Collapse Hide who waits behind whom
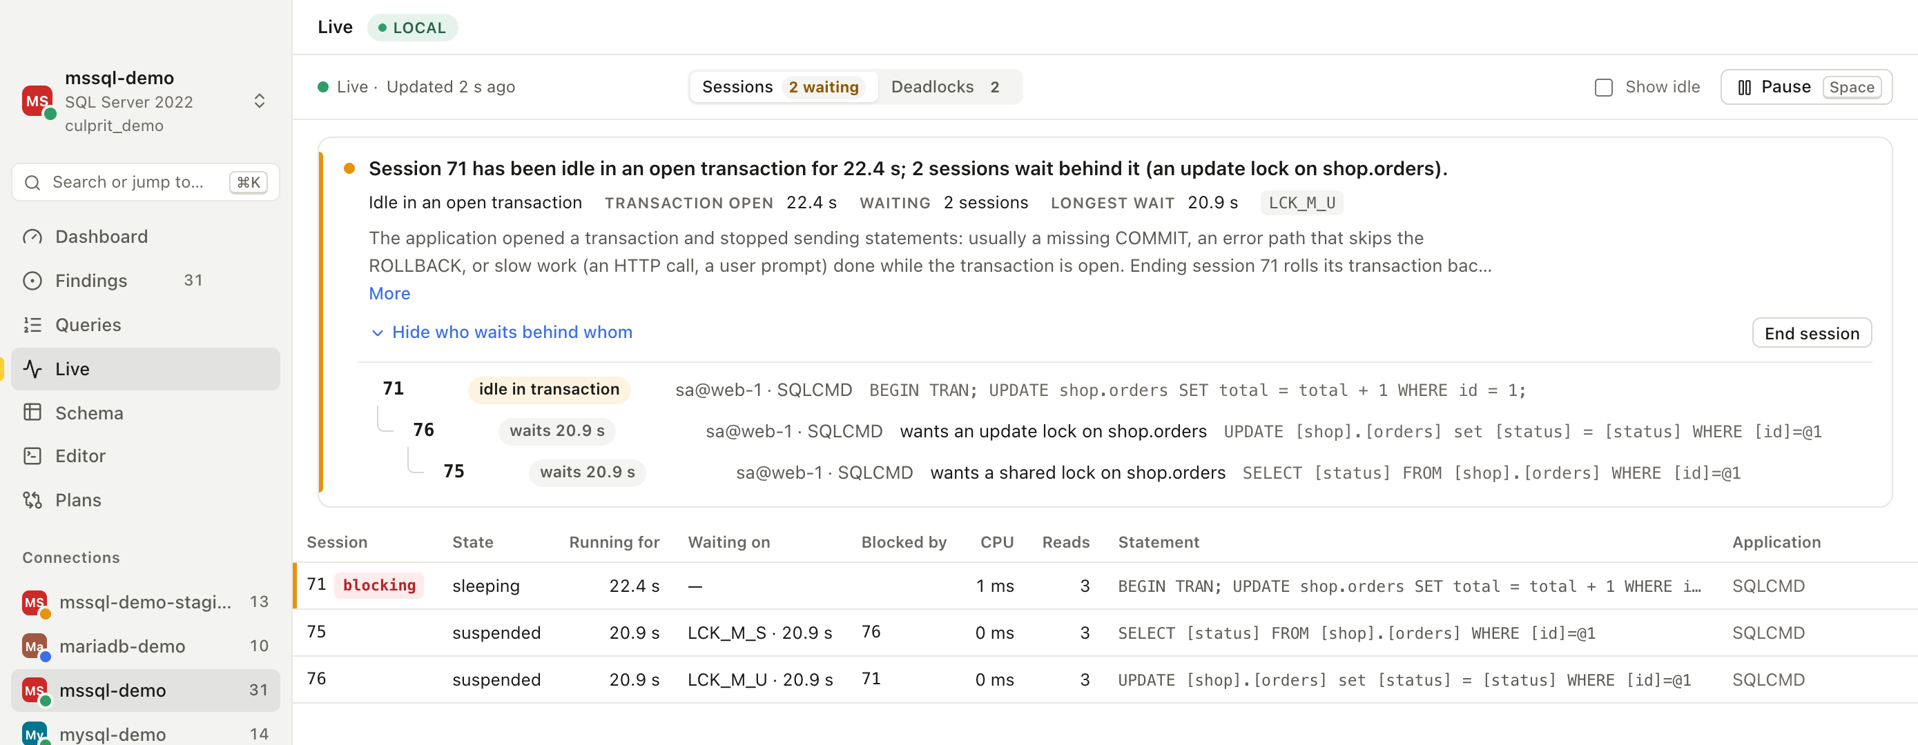The image size is (1918, 745). [x=502, y=332]
